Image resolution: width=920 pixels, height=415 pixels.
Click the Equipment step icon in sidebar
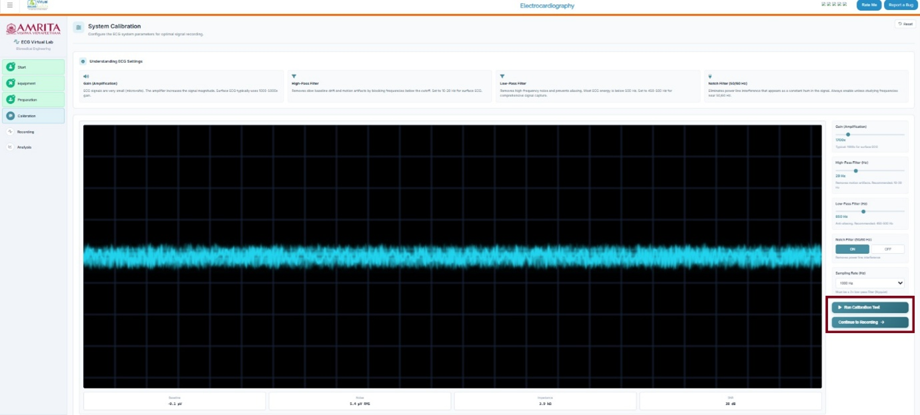pyautogui.click(x=11, y=83)
